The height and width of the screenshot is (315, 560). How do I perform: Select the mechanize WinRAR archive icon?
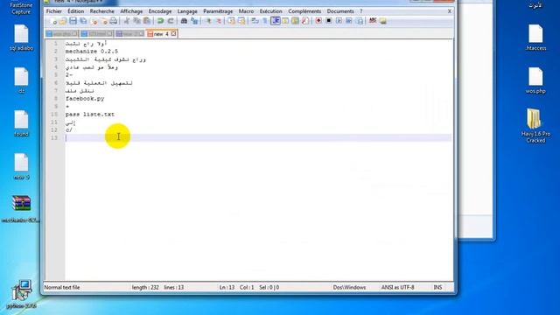click(x=21, y=209)
